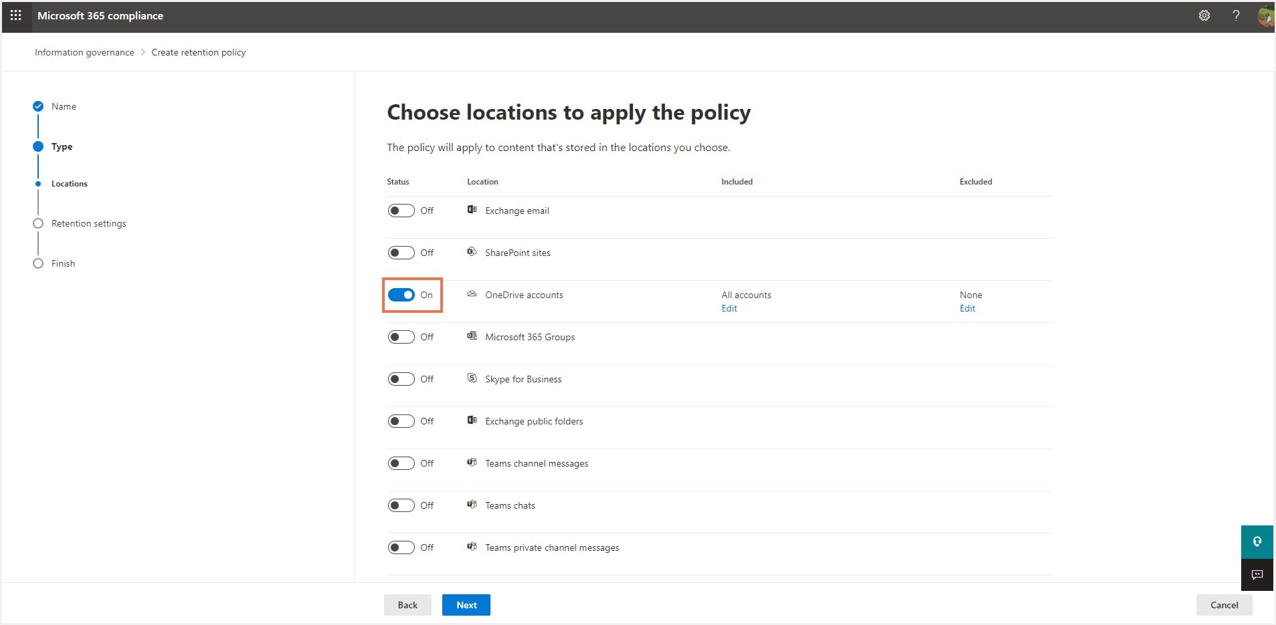Enable the Exchange email toggle
Viewport: 1276px width, 625px height.
point(401,211)
